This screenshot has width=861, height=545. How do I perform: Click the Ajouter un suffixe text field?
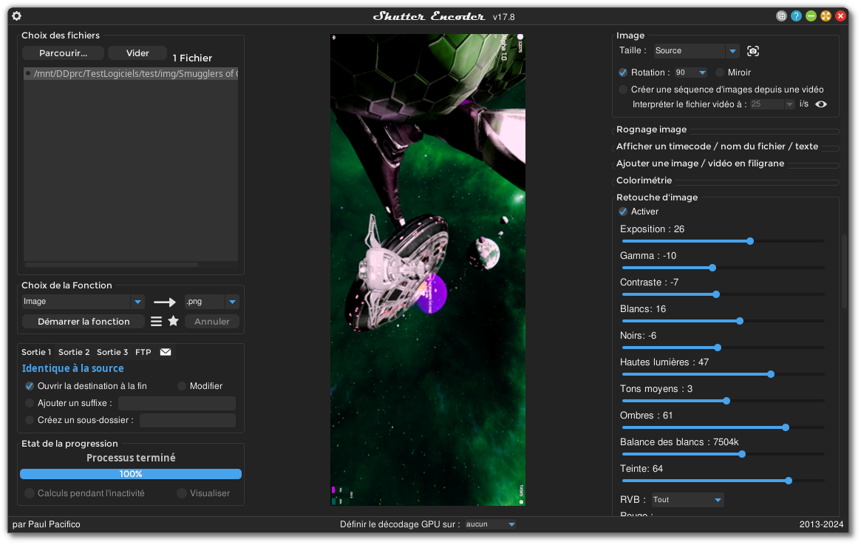(x=177, y=404)
